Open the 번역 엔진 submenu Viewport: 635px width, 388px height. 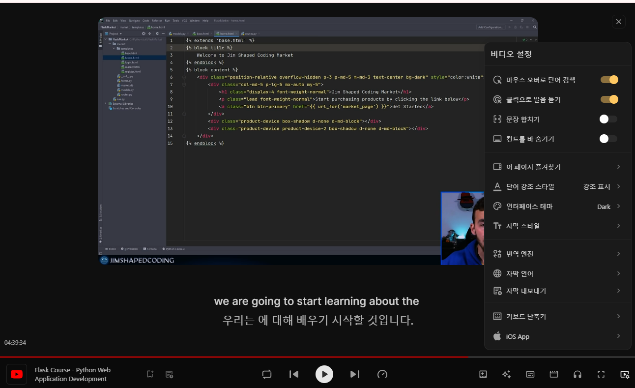pos(557,254)
